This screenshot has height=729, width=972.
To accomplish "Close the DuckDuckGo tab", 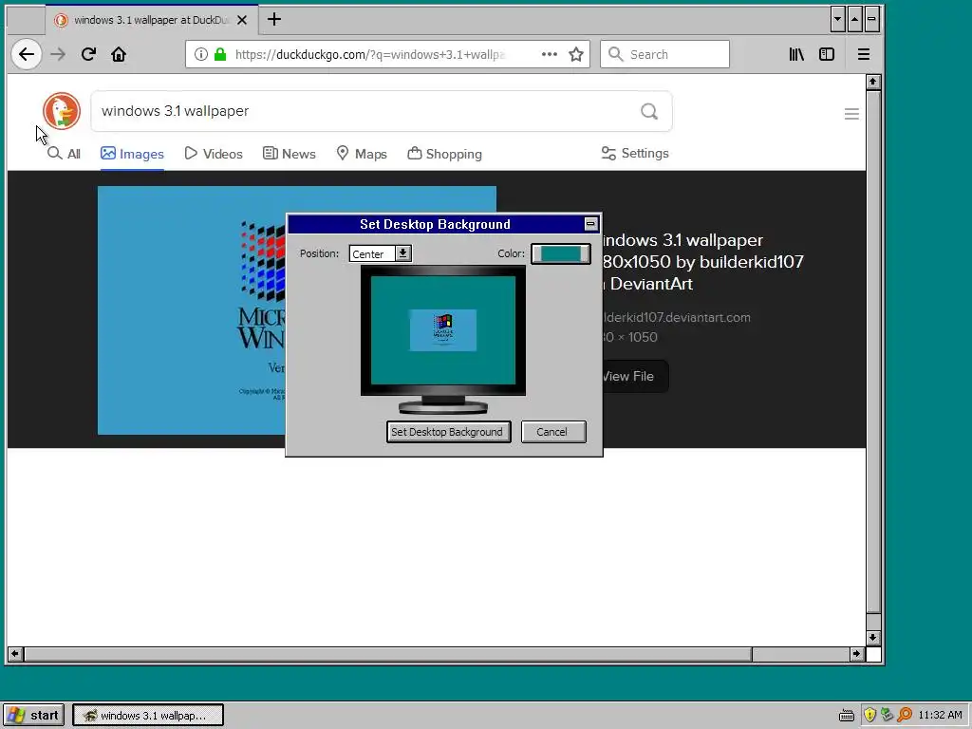I will 242,20.
